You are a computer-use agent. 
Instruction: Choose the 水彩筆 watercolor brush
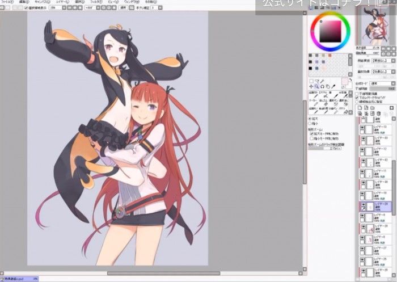[343, 95]
